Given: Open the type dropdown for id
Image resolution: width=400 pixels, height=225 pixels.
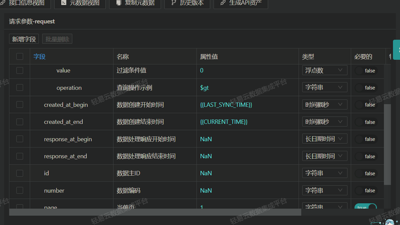Looking at the screenshot, I should point(324,173).
